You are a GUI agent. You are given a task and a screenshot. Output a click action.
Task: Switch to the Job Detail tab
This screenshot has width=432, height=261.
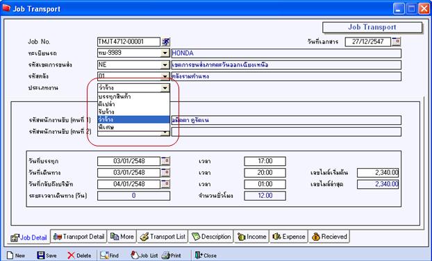click(28, 237)
